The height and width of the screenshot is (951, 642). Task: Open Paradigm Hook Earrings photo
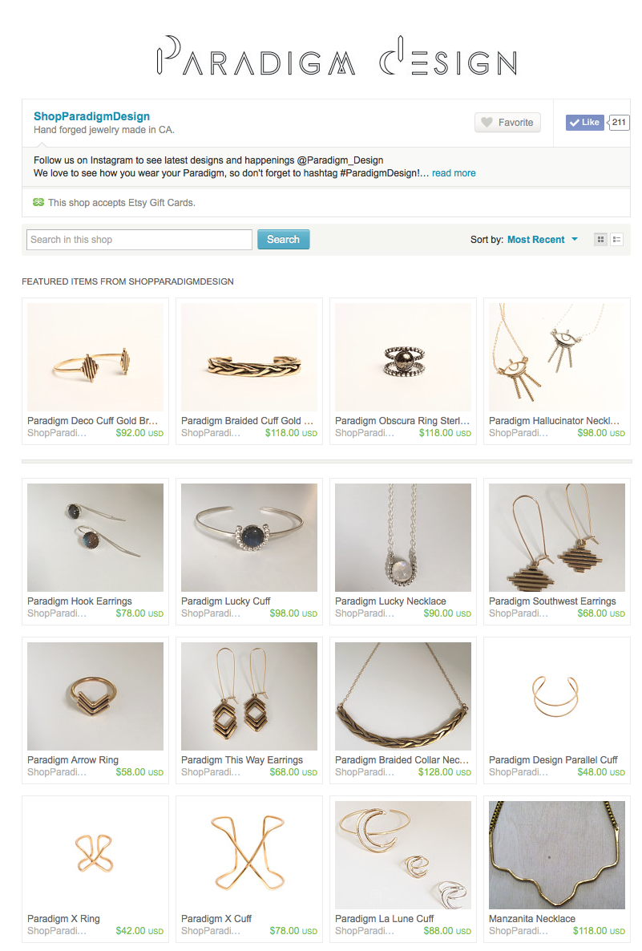pos(95,537)
